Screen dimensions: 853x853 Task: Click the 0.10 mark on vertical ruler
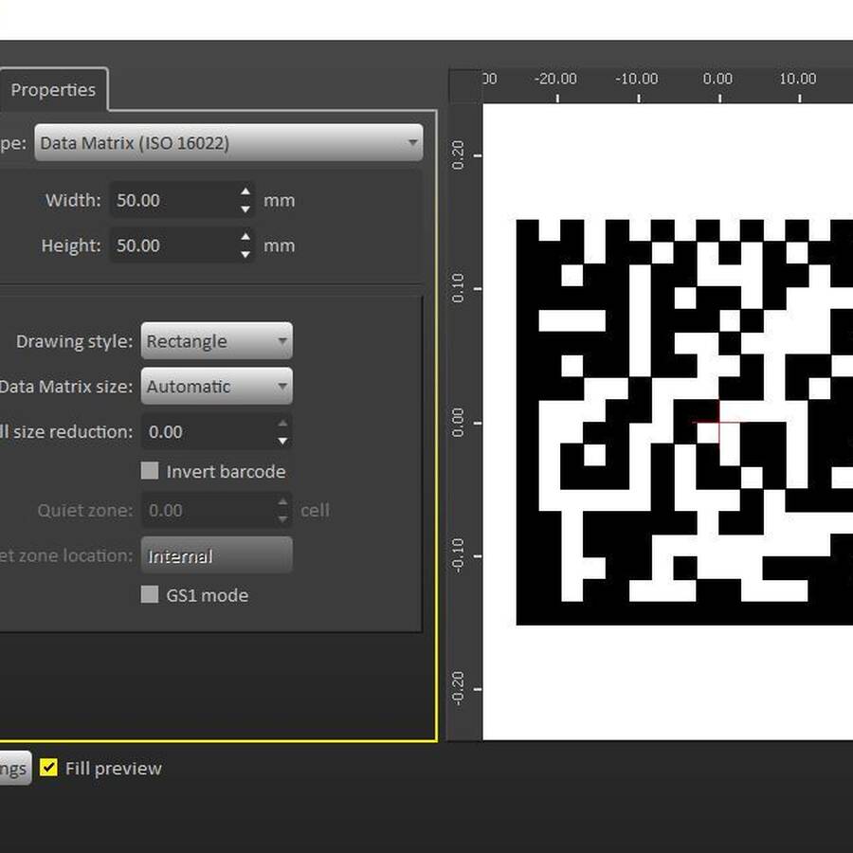point(458,288)
